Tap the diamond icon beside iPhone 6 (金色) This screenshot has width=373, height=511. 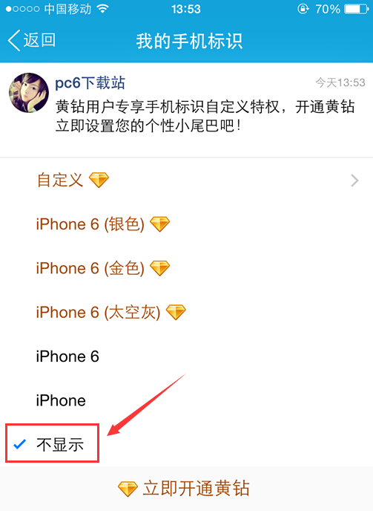coord(160,268)
